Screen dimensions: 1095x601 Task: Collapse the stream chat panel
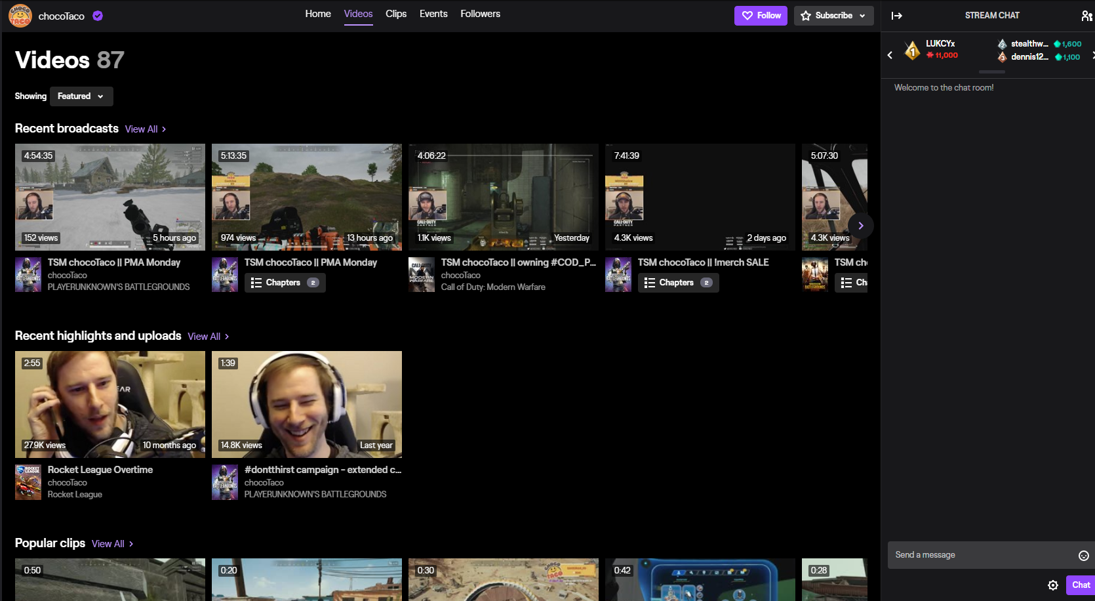pos(897,16)
